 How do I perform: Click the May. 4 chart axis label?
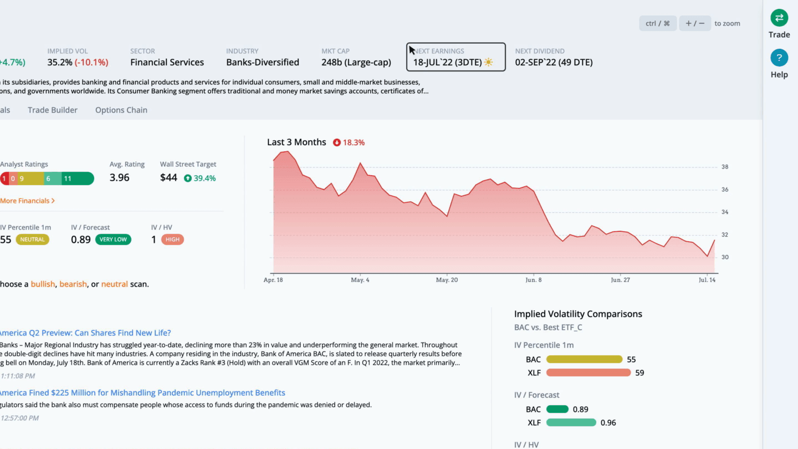[360, 280]
